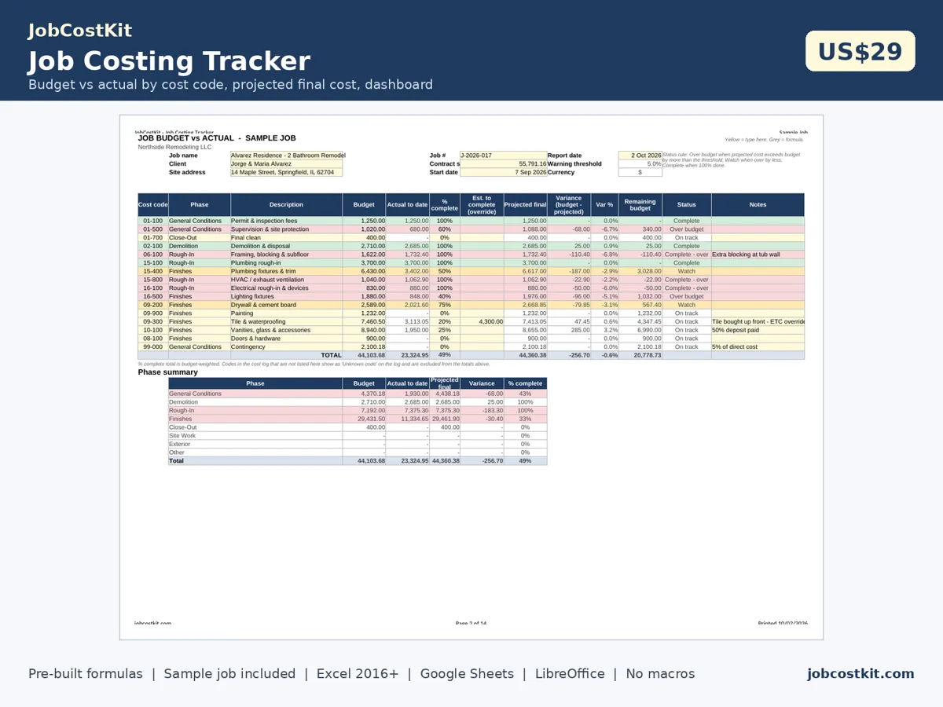The image size is (943, 707).
Task: Click cost code 99-000
Action: [x=152, y=346]
